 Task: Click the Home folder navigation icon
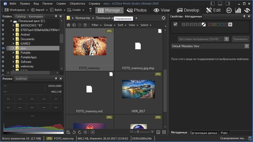click(x=68, y=25)
